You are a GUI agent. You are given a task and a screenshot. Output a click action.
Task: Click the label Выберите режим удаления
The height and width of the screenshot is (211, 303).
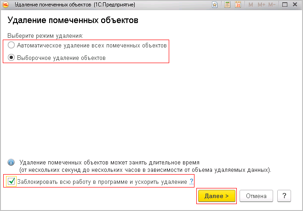click(x=45, y=36)
